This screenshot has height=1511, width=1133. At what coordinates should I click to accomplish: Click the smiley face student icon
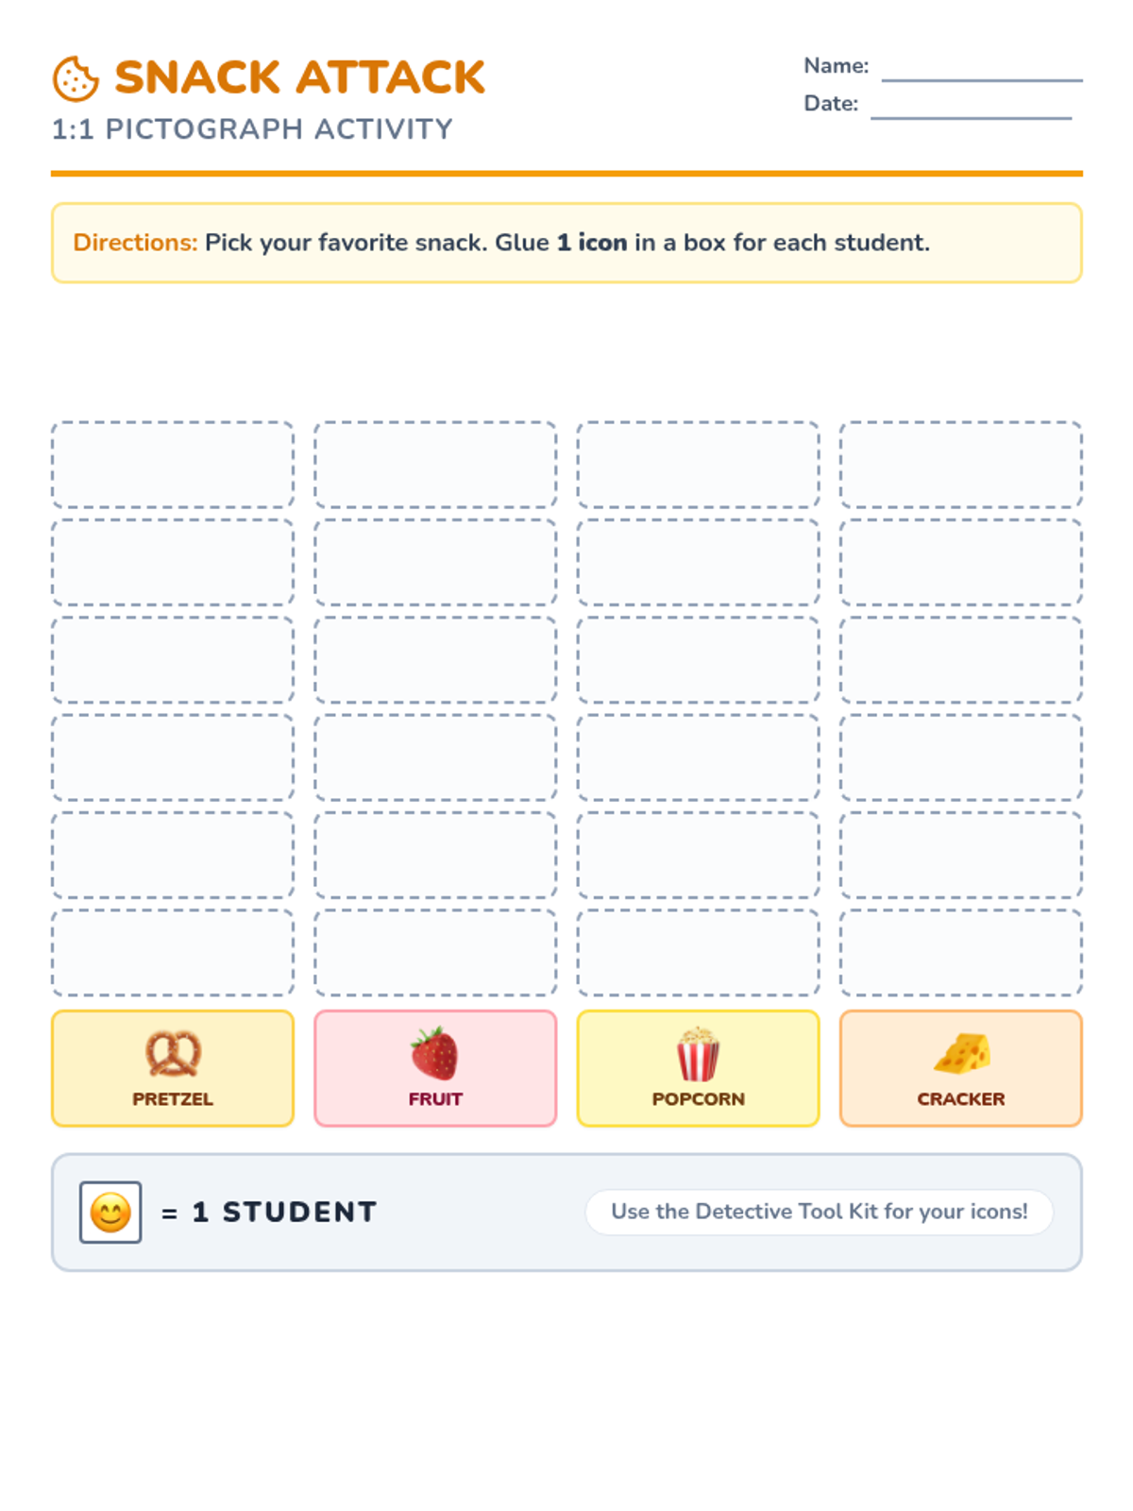click(x=110, y=1212)
